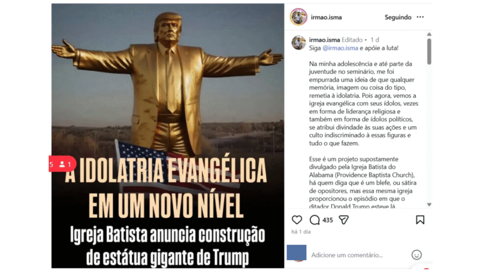Click the golden statue post image
The width and height of the screenshot is (485, 272).
tap(168, 136)
